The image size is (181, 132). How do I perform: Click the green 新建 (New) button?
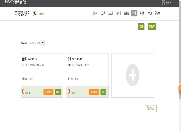(141, 27)
